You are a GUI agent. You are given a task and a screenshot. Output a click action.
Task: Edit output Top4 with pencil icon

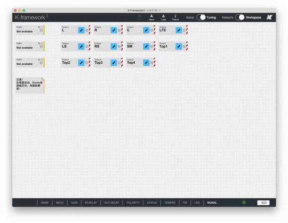coord(146,63)
